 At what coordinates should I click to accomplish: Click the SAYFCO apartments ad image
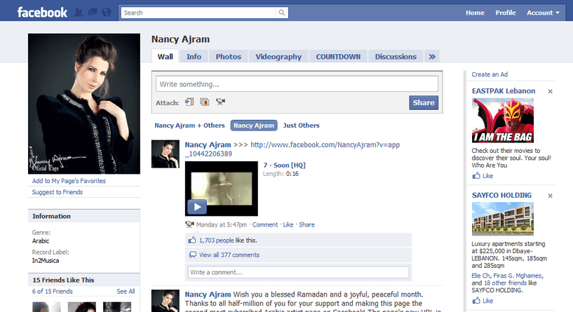(x=502, y=219)
